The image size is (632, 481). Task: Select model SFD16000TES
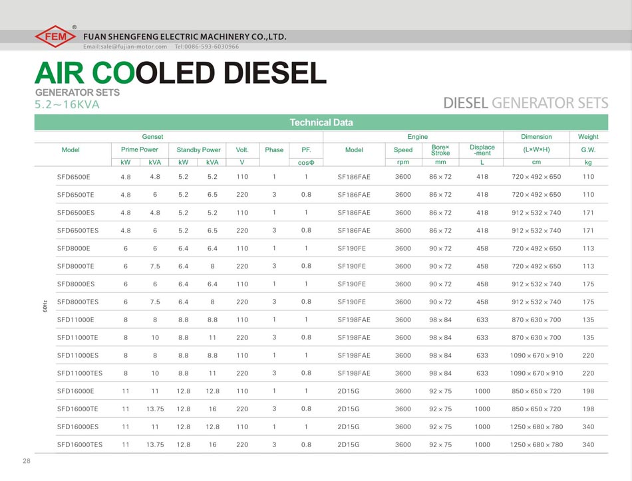click(80, 444)
